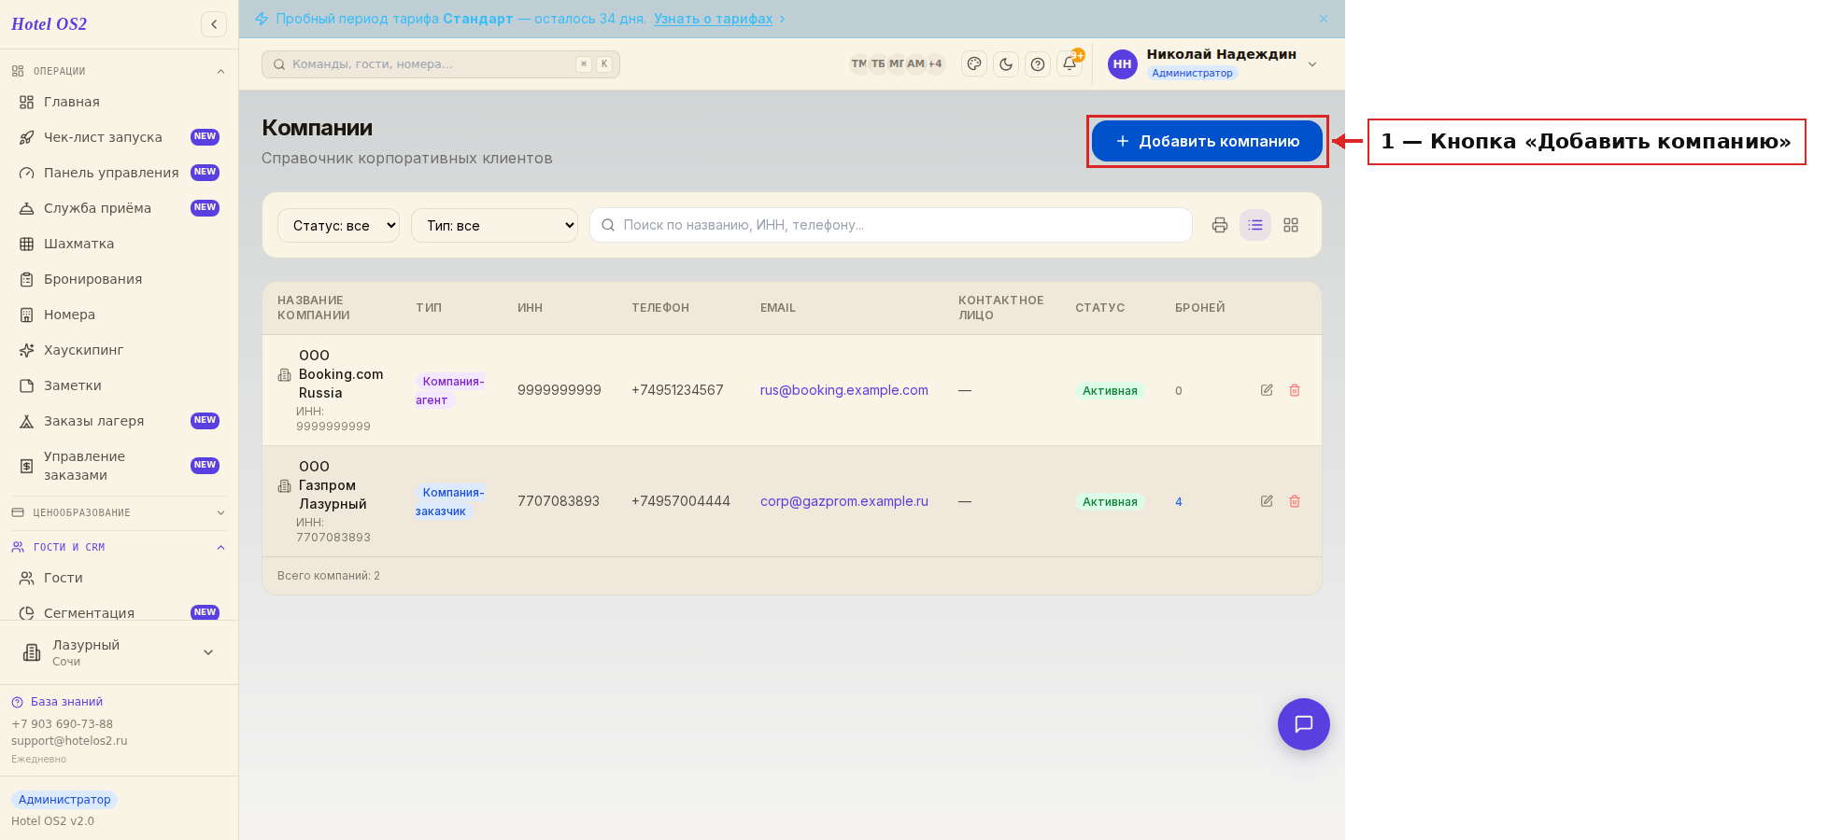Collapse the sidebar with the arrow button

(x=214, y=24)
